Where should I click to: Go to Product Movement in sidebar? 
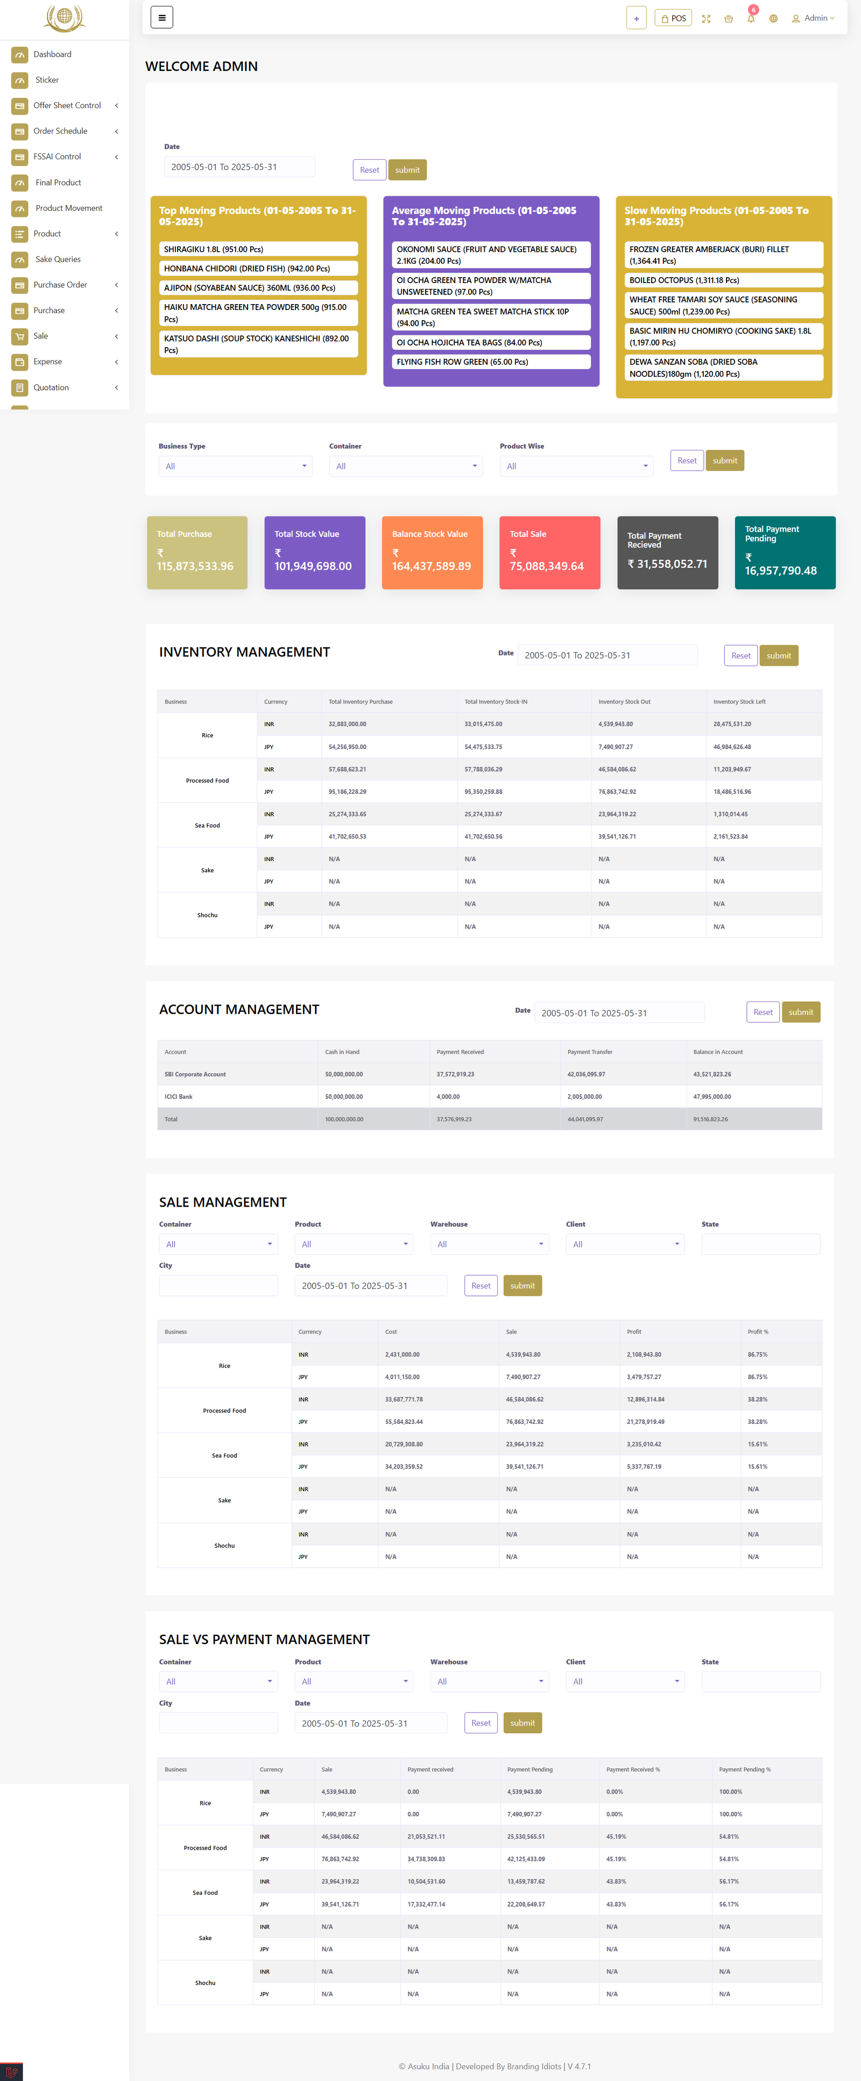click(69, 208)
